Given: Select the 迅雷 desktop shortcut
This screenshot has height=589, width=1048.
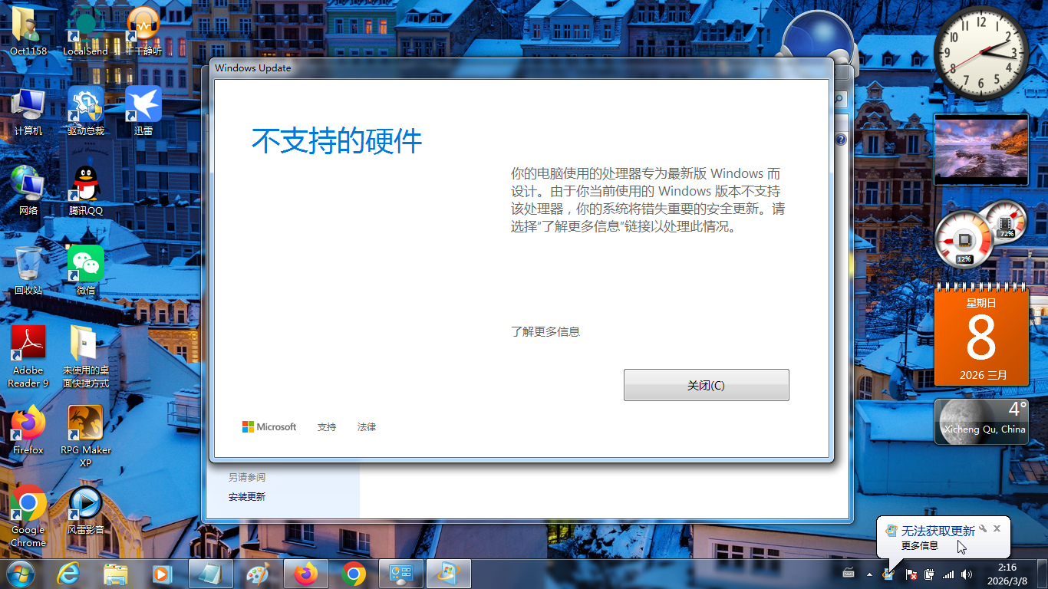Looking at the screenshot, I should [x=143, y=110].
